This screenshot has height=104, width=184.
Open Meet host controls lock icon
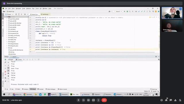[x=180, y=100]
